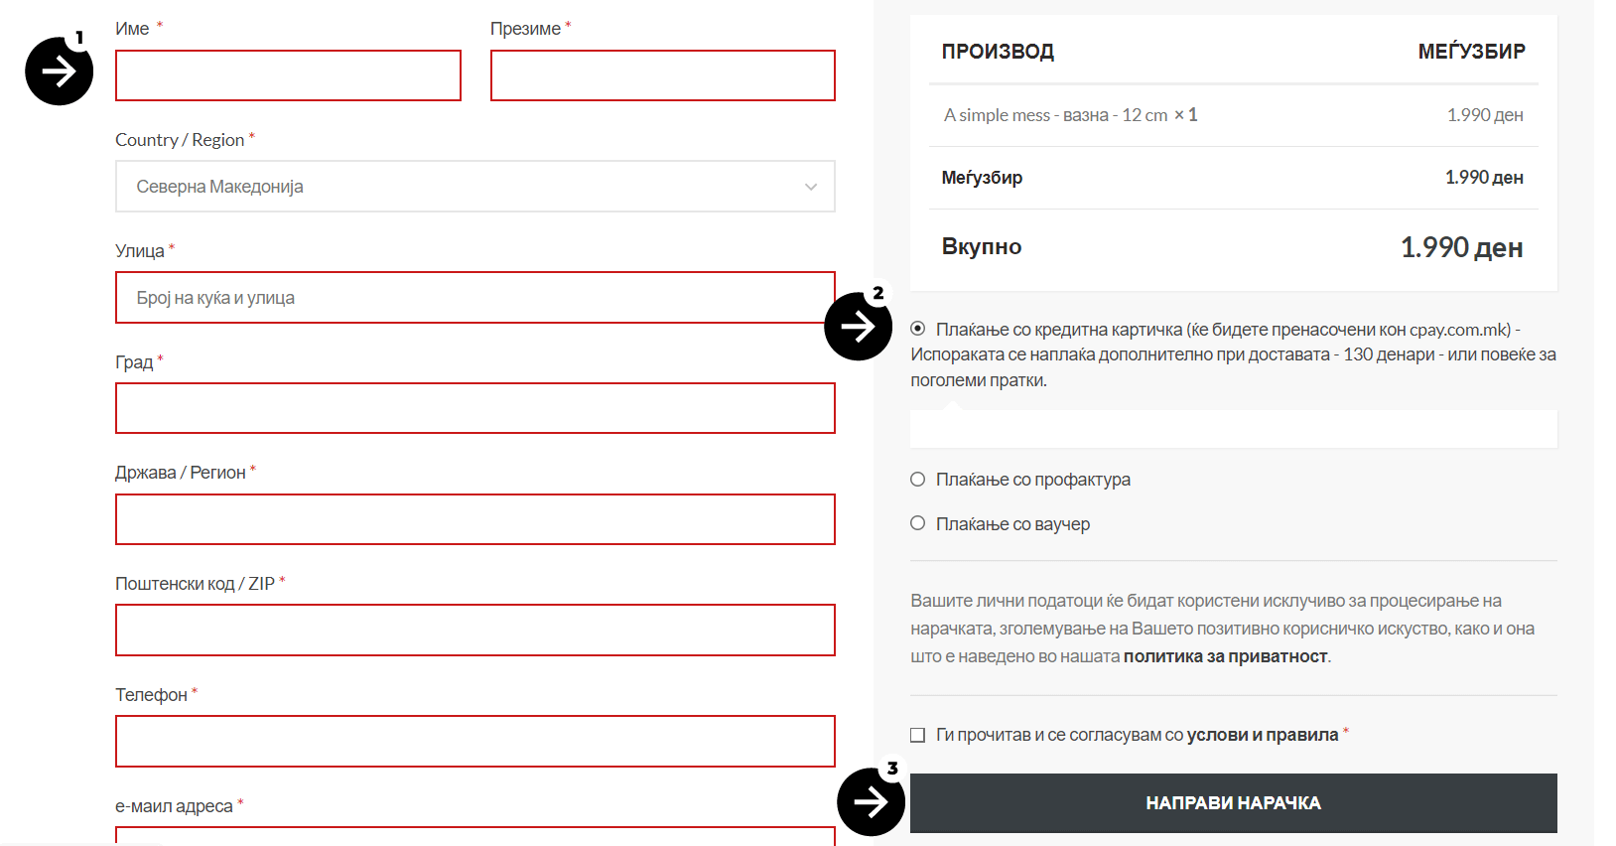1616x846 pixels.
Task: Click the НАПРАВИ НАРАЧКА order button
Action: (x=1234, y=803)
